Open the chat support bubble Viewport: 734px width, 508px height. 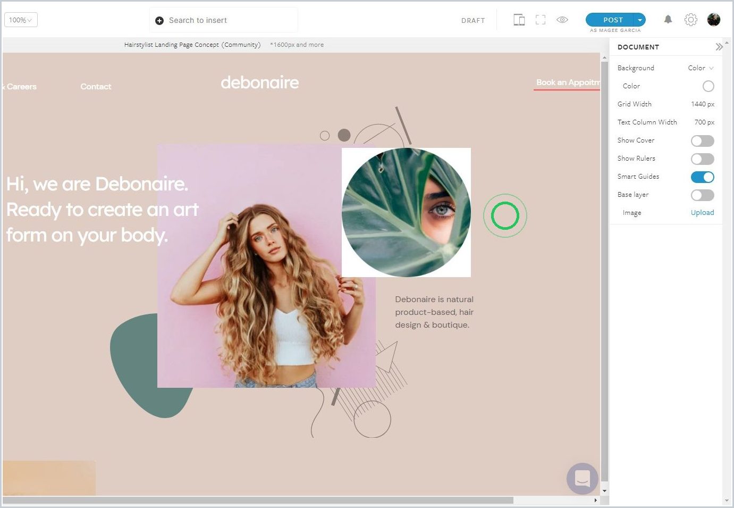583,478
